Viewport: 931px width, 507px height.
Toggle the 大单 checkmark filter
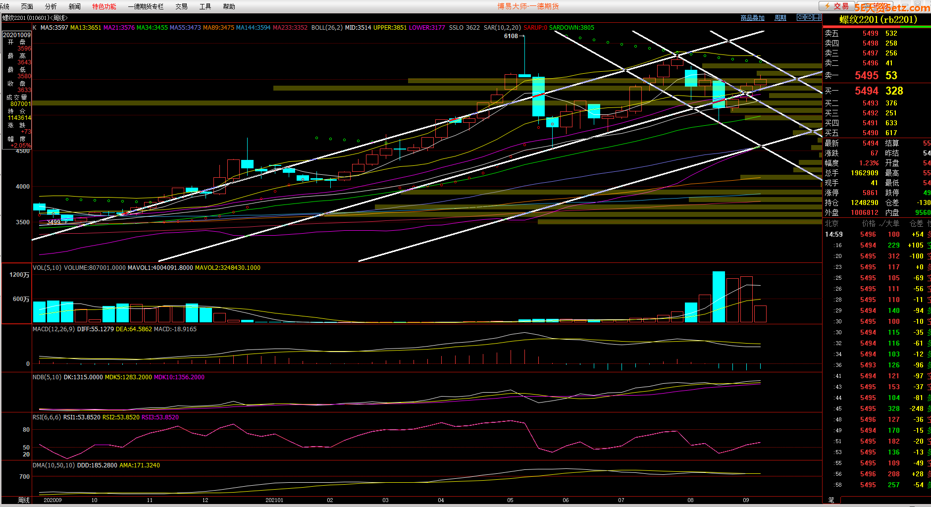click(x=889, y=223)
